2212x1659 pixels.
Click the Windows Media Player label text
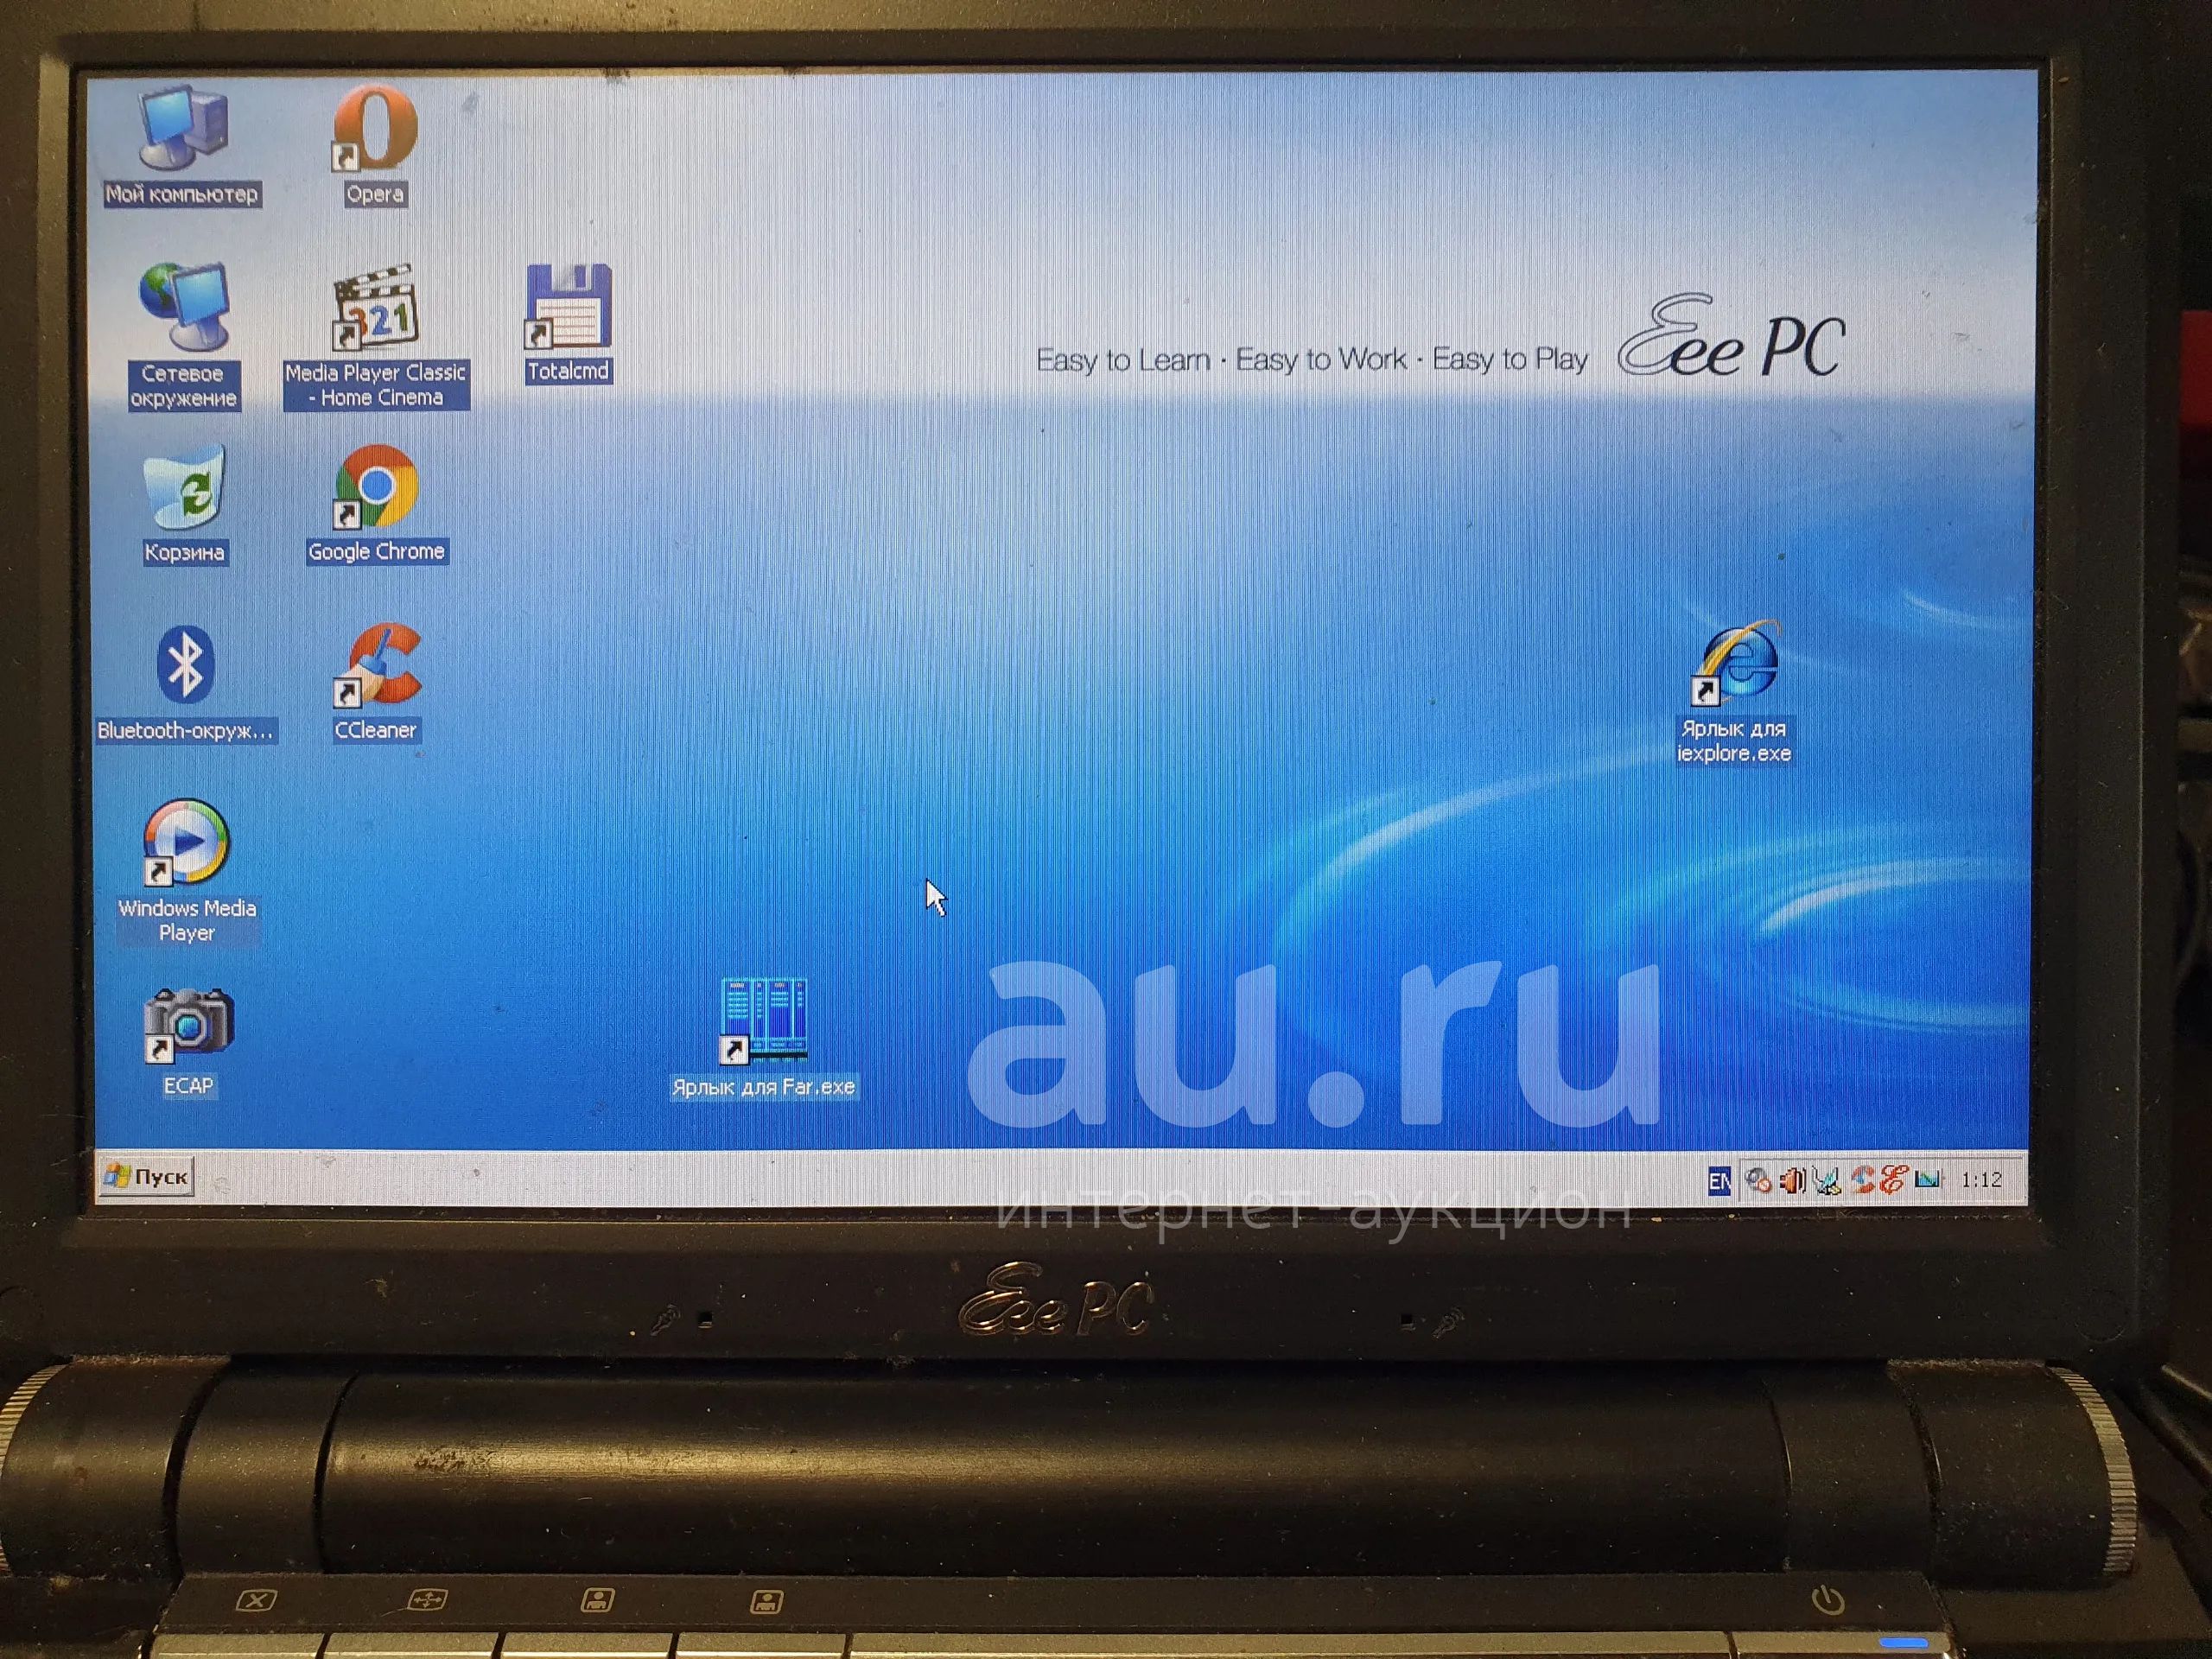click(187, 920)
